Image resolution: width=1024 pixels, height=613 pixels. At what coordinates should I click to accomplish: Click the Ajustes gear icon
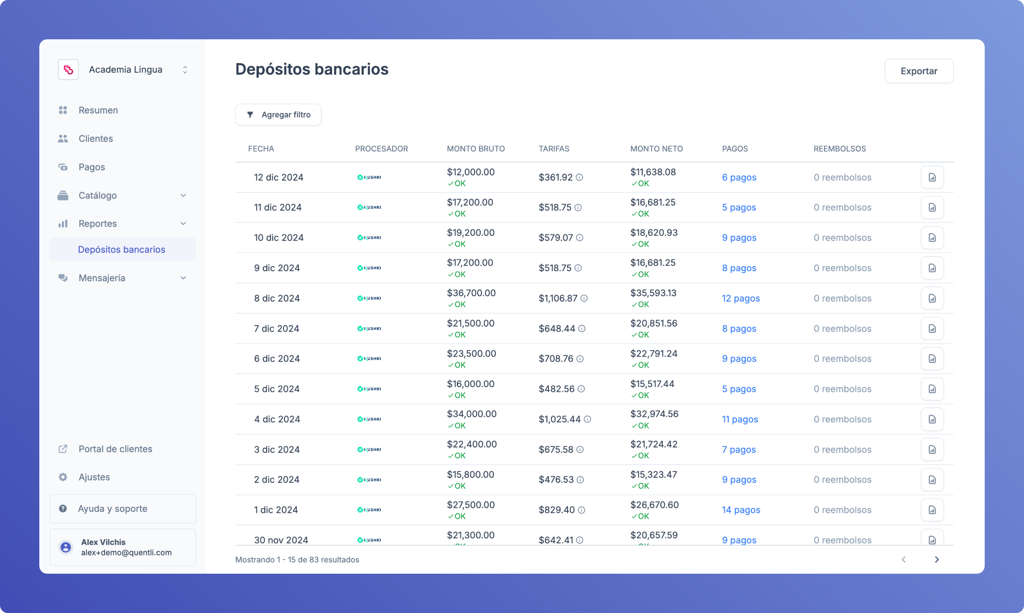(63, 477)
